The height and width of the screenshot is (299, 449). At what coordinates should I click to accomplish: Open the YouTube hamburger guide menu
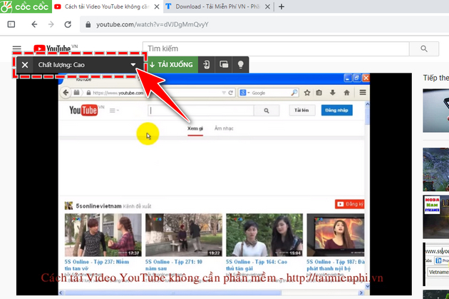[17, 49]
